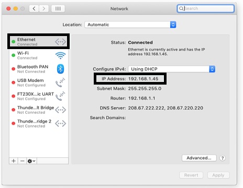Select the first Thunderbolt Bridge service
243x188 pixels.
[38, 110]
